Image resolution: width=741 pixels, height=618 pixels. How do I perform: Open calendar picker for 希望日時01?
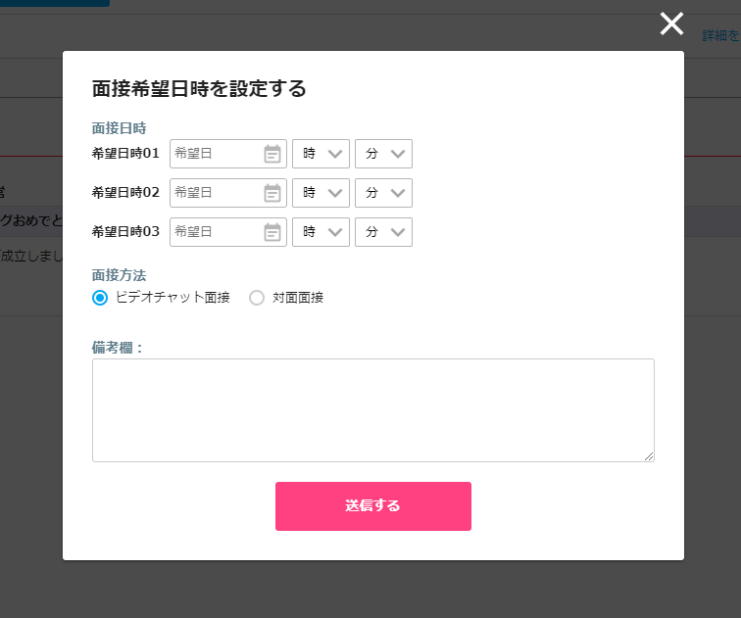[x=272, y=154]
